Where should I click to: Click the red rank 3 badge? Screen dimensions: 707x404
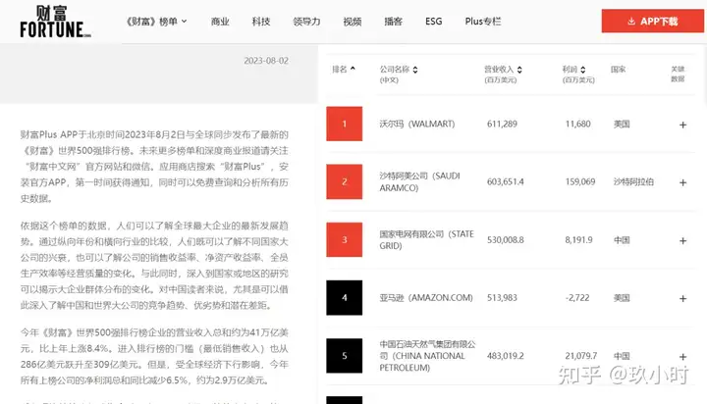point(345,239)
